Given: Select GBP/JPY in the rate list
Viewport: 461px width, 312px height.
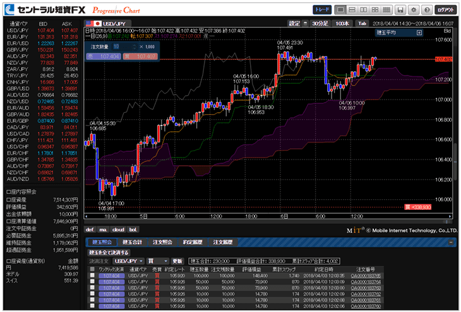Looking at the screenshot, I should (42, 50).
